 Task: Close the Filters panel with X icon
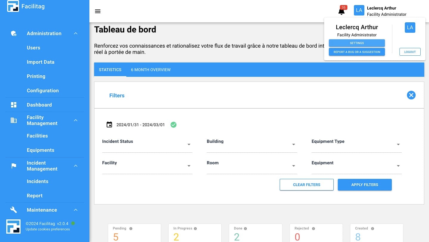point(411,95)
